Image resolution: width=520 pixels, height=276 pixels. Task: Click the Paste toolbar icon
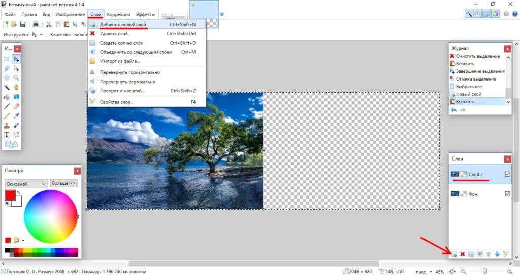click(67, 24)
